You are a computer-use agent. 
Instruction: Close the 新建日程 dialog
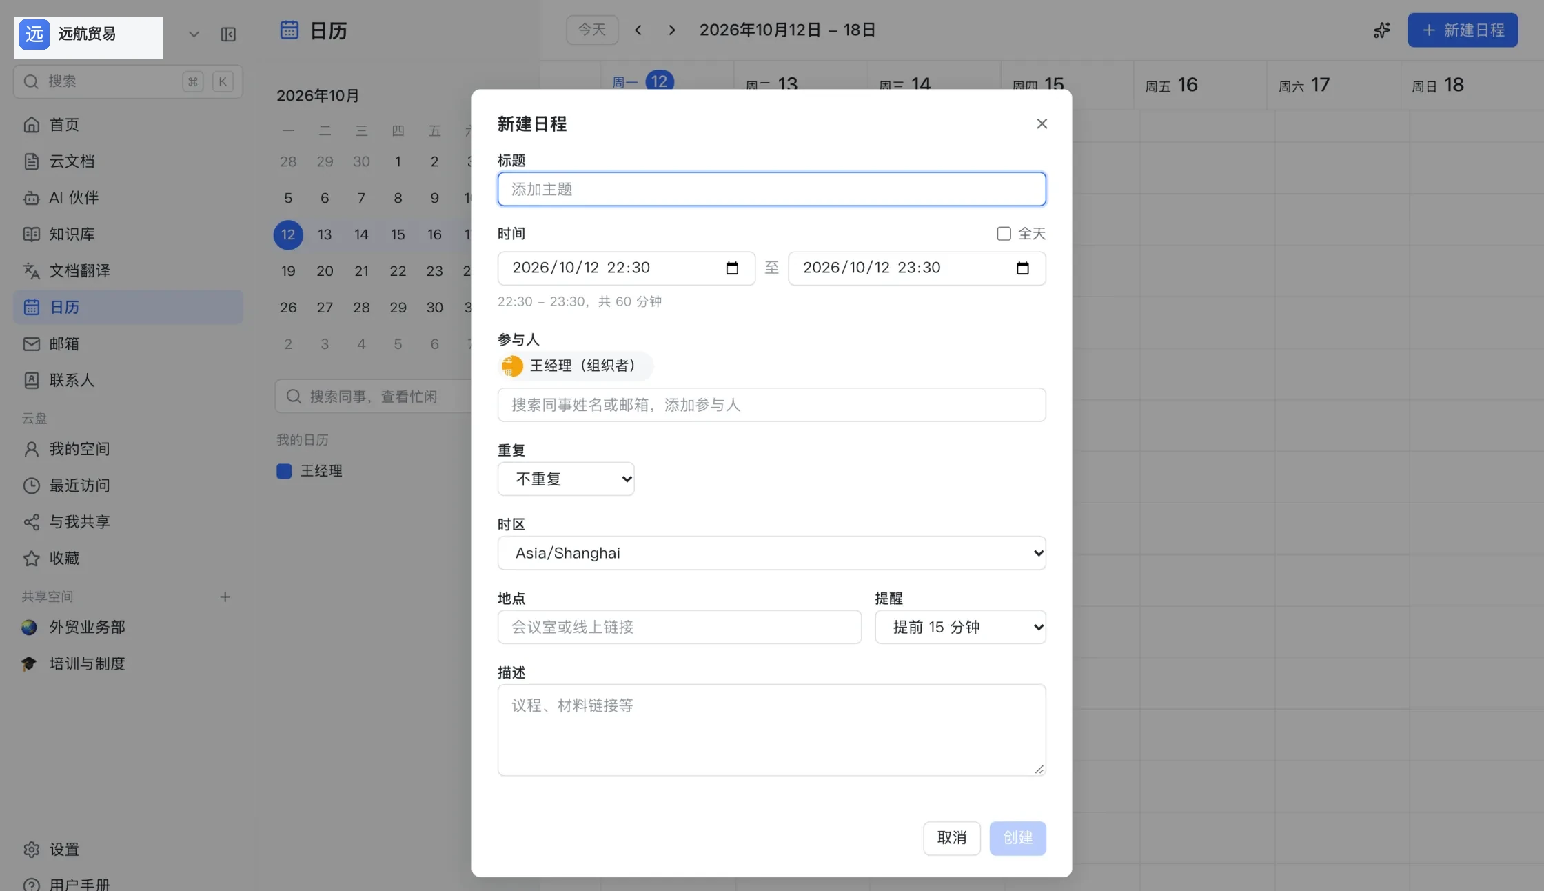coord(1042,124)
